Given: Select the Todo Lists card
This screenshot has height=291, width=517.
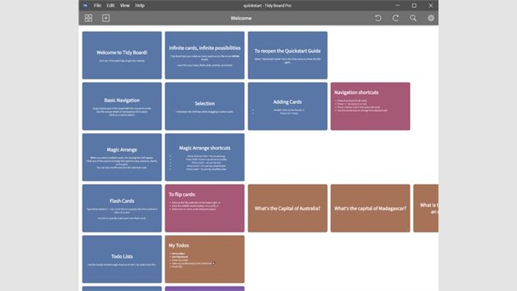Looking at the screenshot, I should tap(122, 259).
